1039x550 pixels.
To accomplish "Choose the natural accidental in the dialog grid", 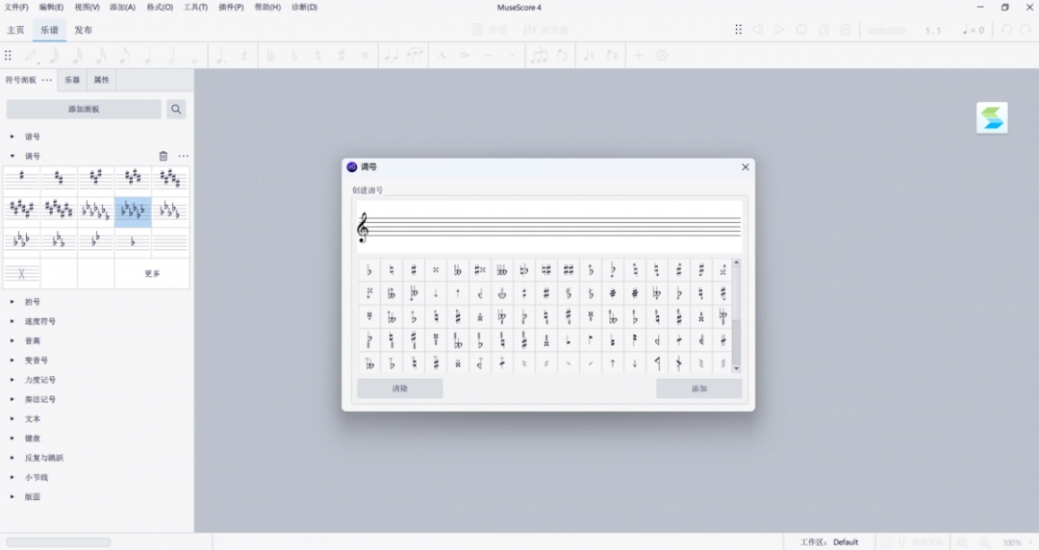I will pyautogui.click(x=392, y=270).
